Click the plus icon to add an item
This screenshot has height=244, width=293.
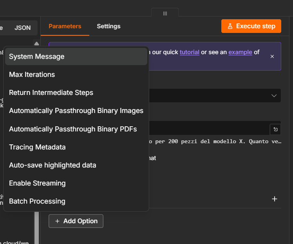coord(274,199)
